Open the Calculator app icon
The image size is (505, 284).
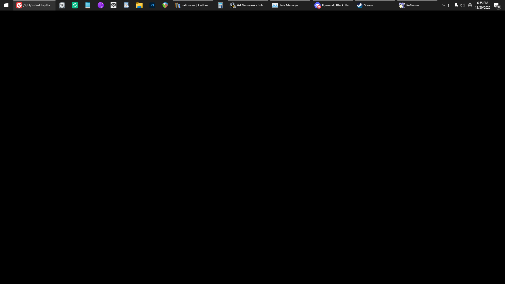pyautogui.click(x=220, y=5)
